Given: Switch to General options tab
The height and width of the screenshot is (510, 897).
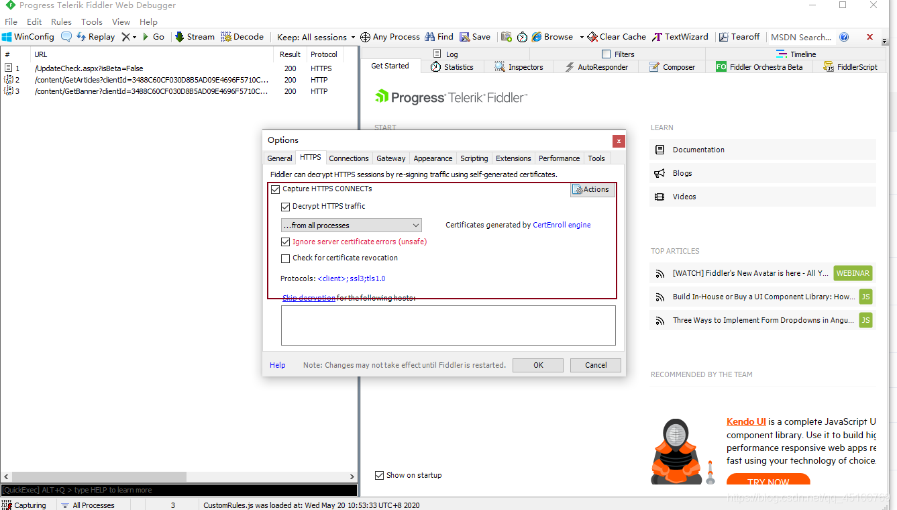Looking at the screenshot, I should pyautogui.click(x=280, y=158).
